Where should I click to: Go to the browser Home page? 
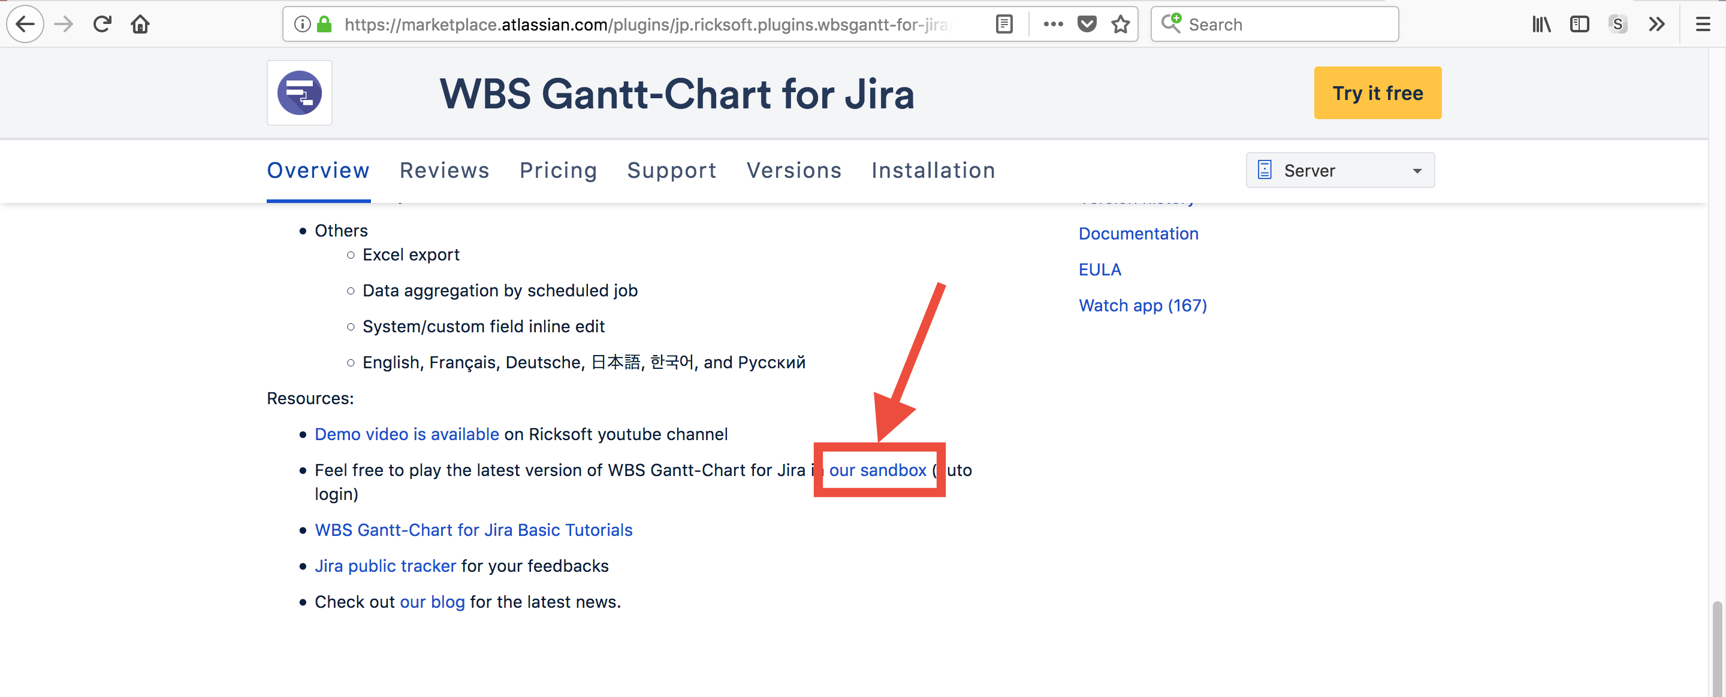point(140,25)
